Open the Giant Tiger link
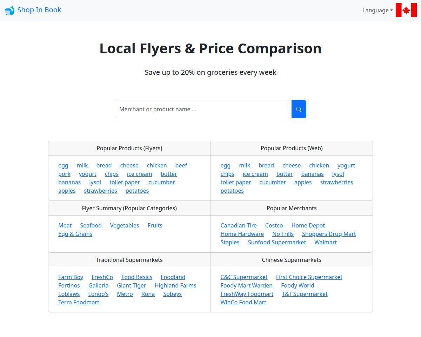 click(x=132, y=285)
